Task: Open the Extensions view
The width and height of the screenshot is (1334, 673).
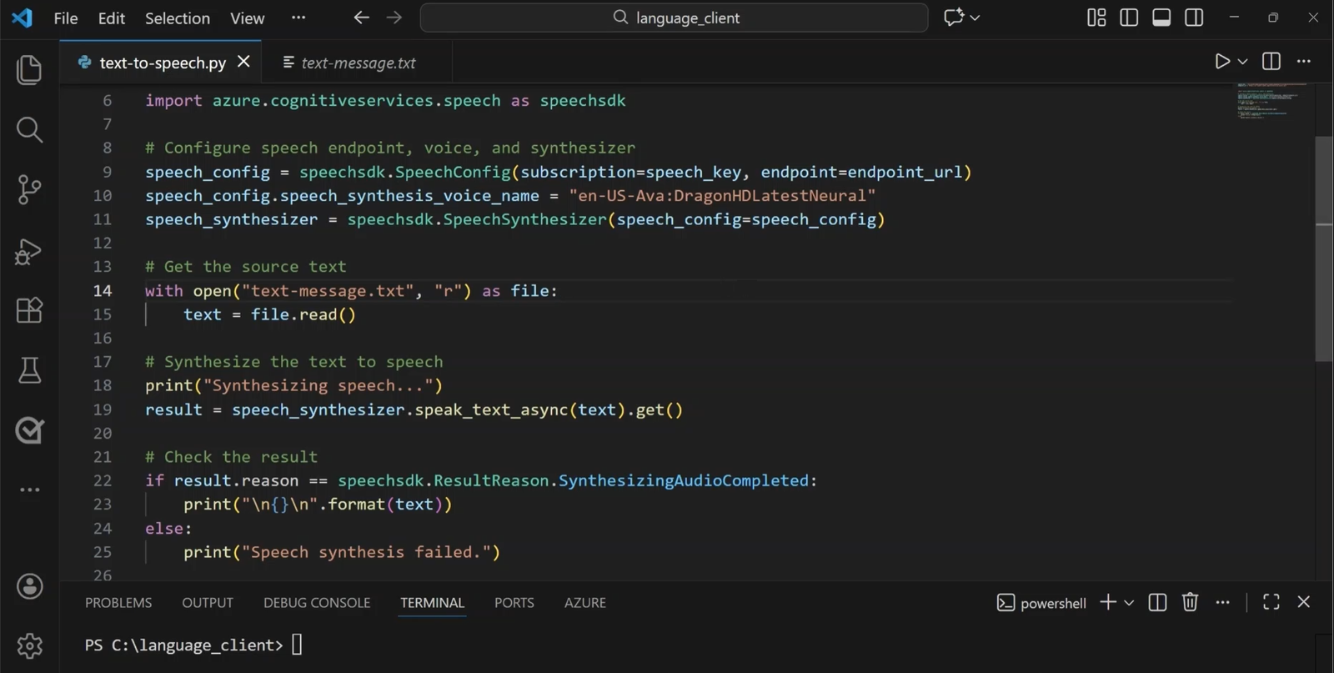Action: (29, 310)
